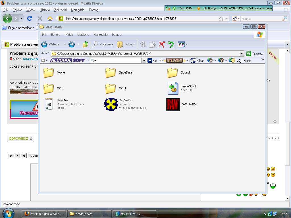
Task: Click the Explorer forward arrow button
Action: click(72, 44)
